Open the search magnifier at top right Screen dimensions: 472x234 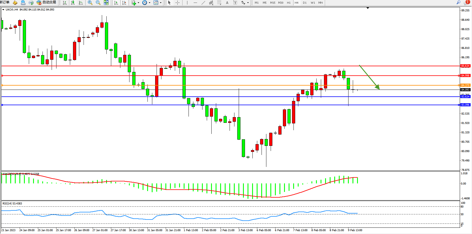click(x=458, y=3)
